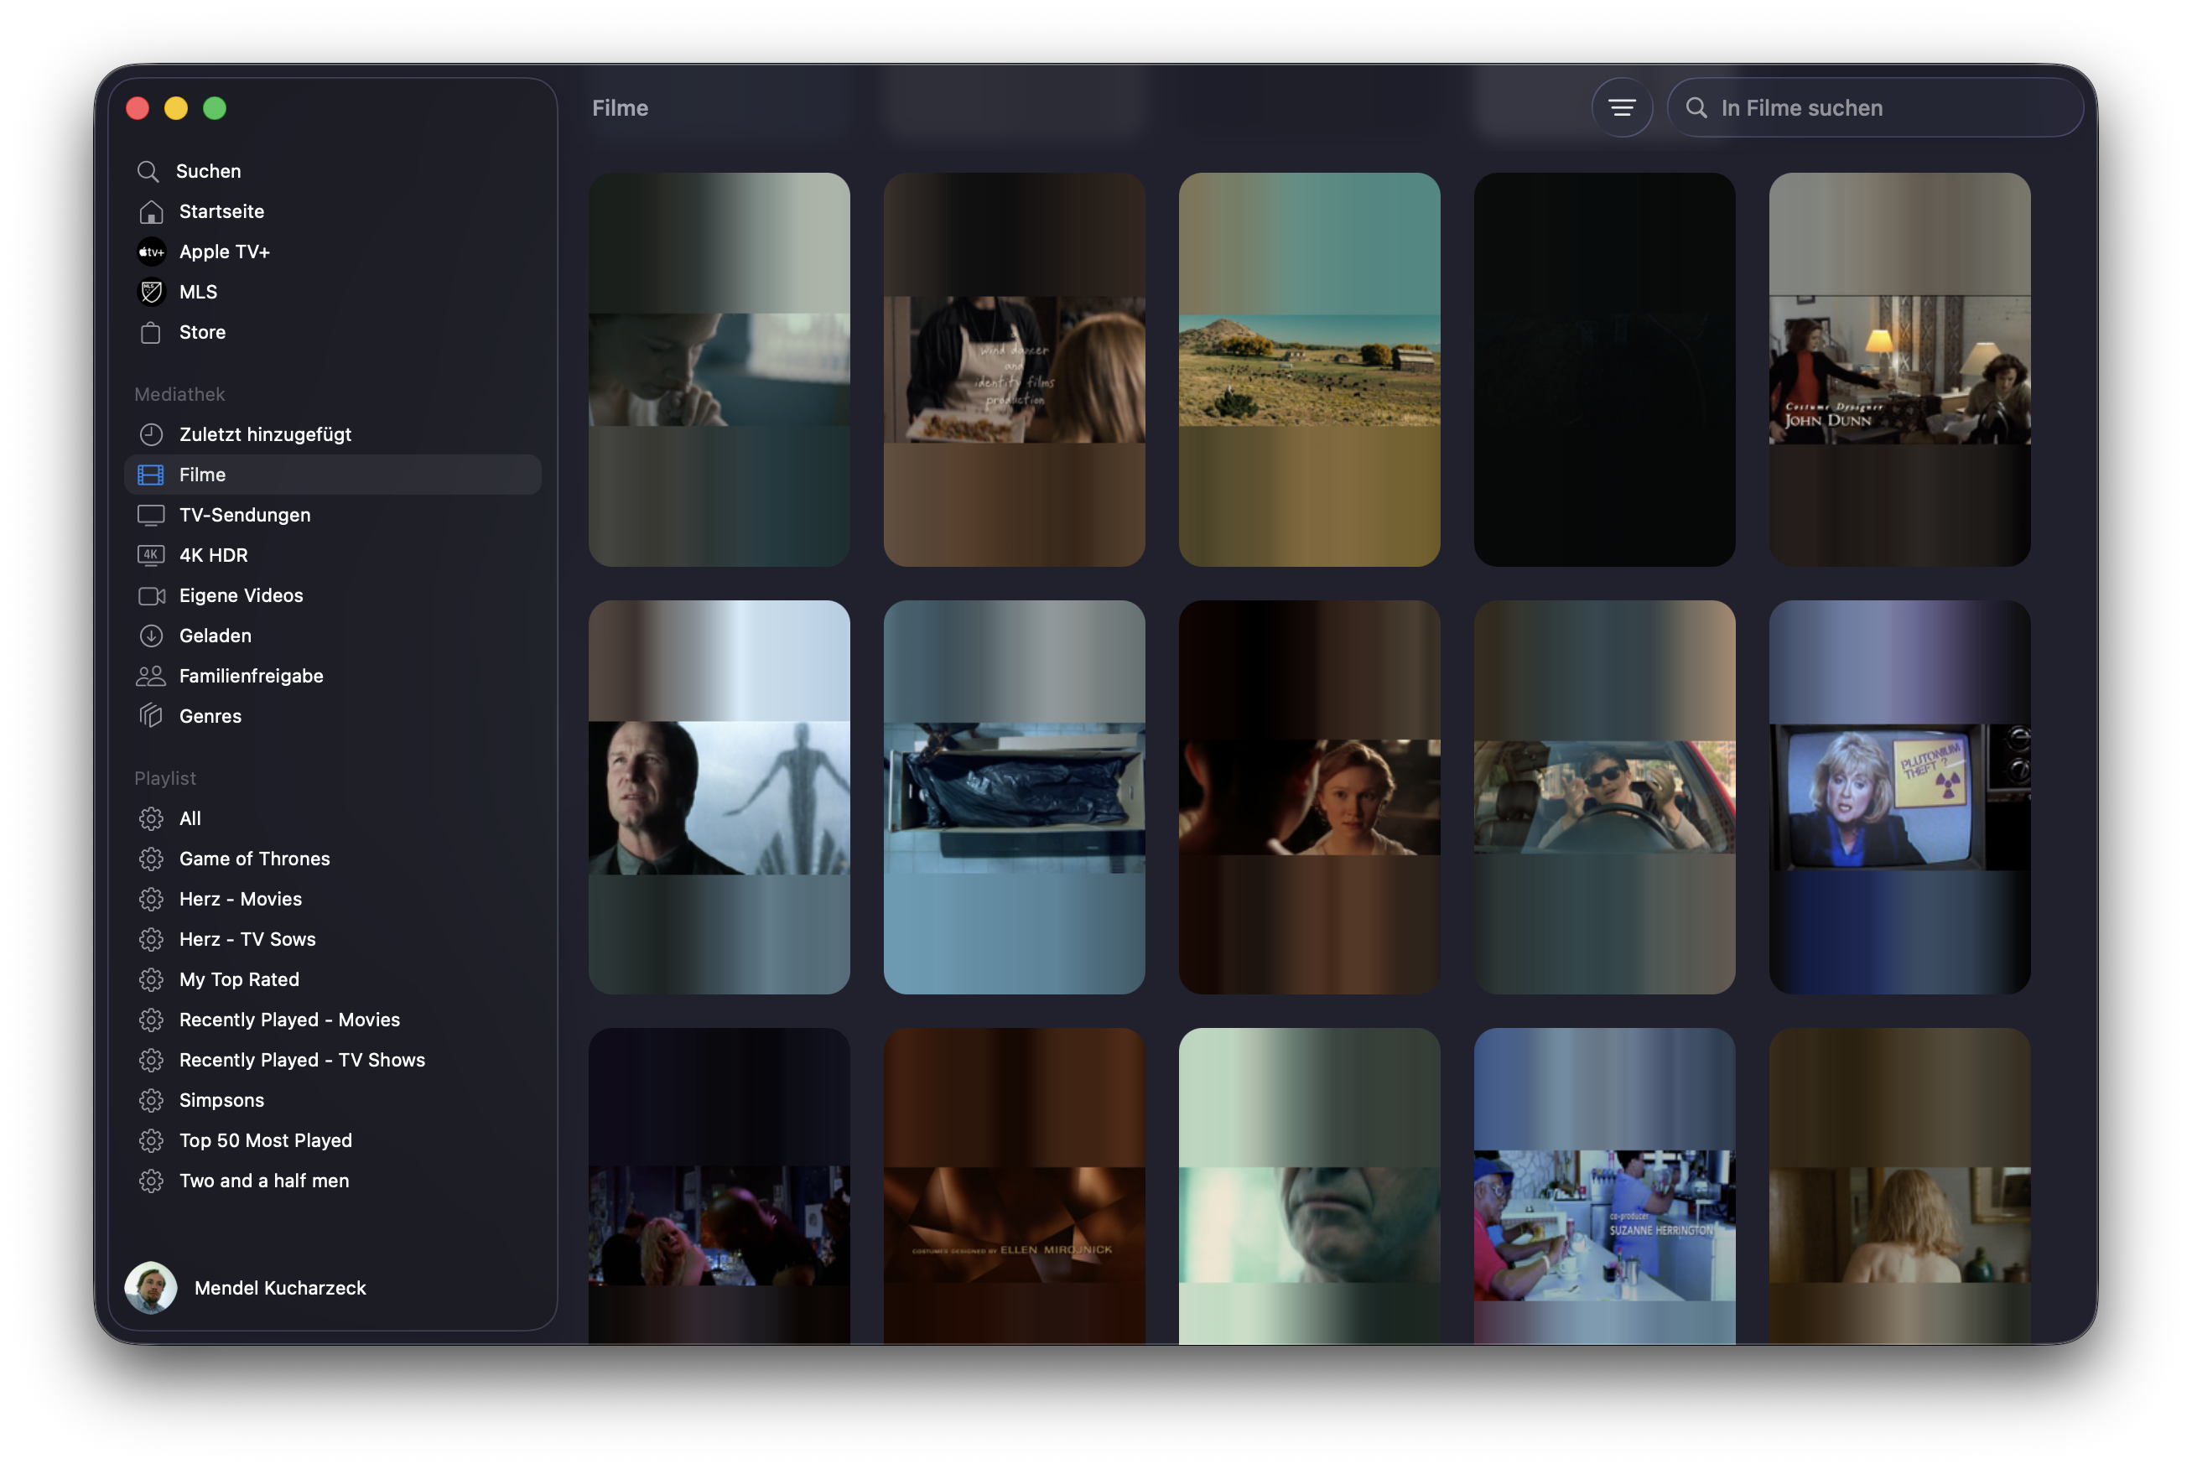Screen dimensions: 2192x1469
Task: Open movie showing black bag in box
Action: [1014, 797]
